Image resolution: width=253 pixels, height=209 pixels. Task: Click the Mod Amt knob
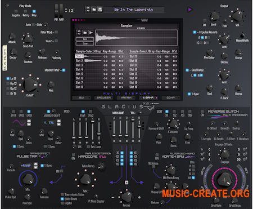pos(28,38)
